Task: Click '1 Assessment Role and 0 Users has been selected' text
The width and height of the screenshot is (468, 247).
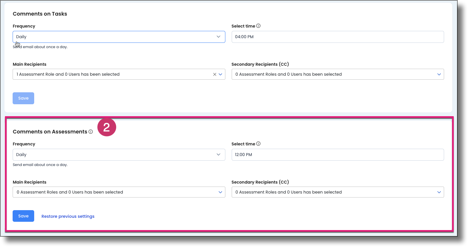Action: tap(68, 74)
